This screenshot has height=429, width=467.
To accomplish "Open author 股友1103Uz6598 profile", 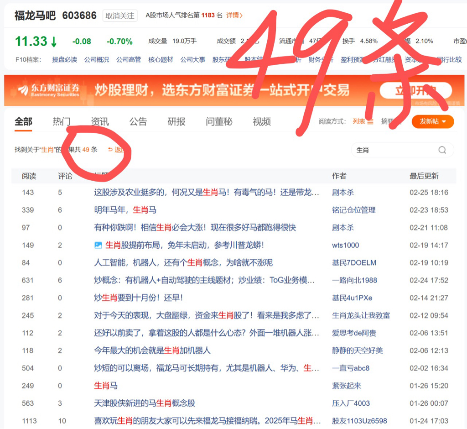I will (x=359, y=421).
